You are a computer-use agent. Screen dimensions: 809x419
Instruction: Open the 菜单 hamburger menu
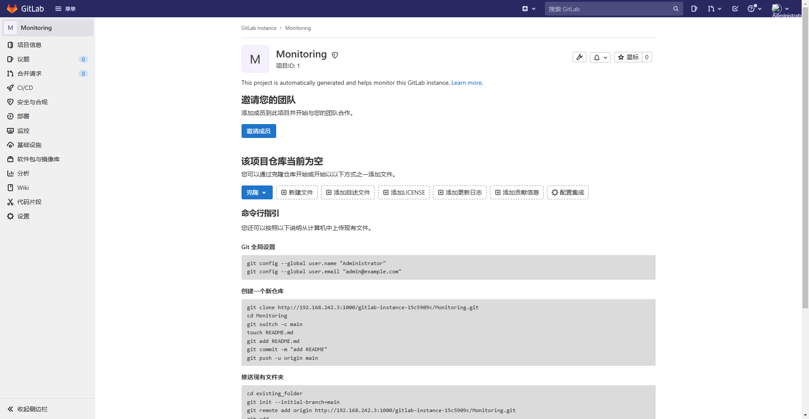click(65, 9)
